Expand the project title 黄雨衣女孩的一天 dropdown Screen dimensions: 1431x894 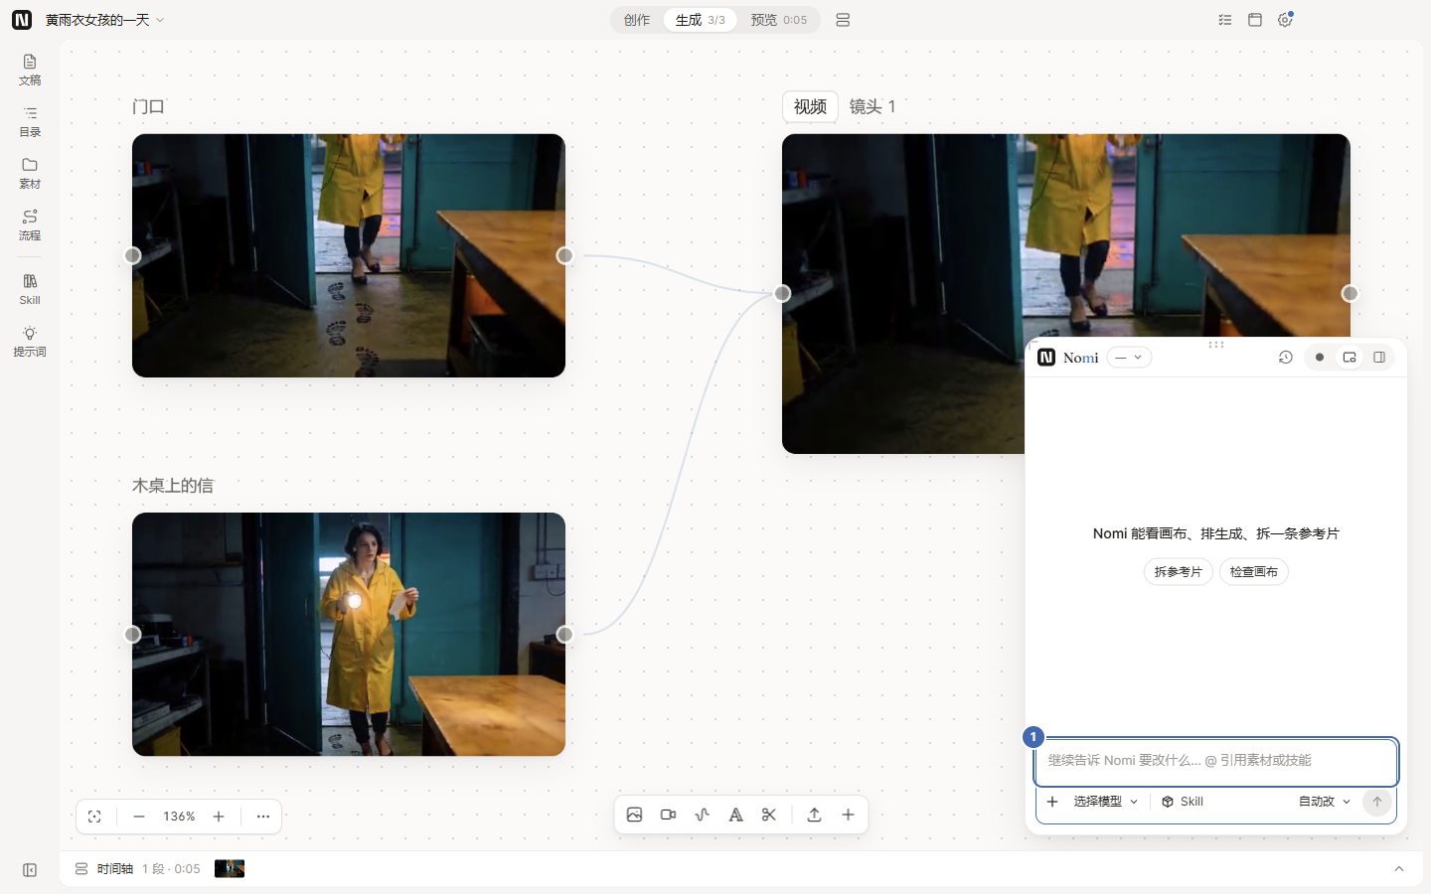coord(105,20)
